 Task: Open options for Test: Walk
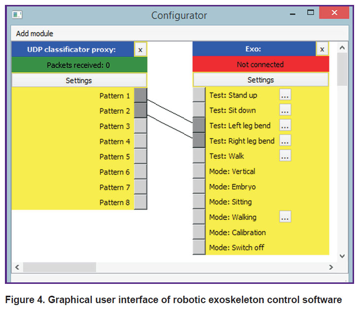[285, 156]
